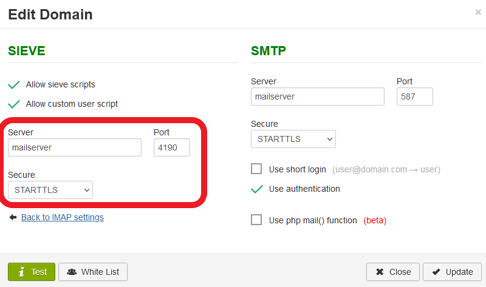
Task: Toggle Allow custom user script checkmark
Action: (x=14, y=104)
